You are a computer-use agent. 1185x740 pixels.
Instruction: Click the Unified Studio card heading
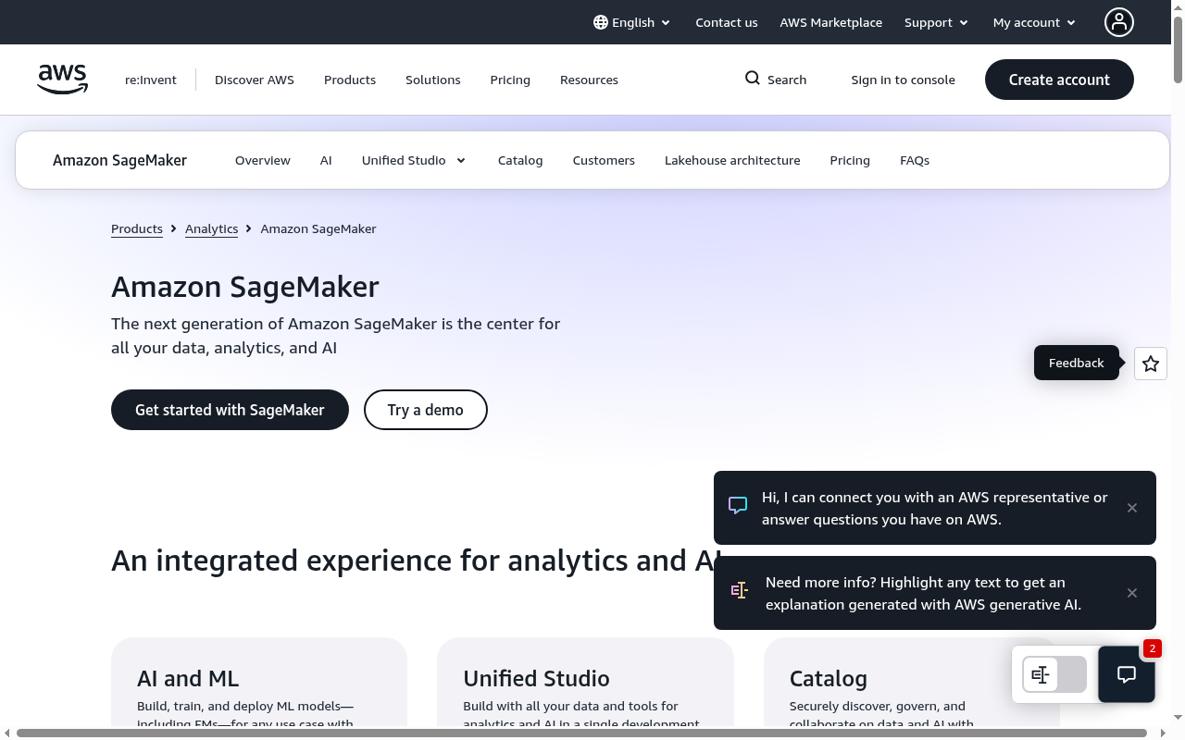537,678
